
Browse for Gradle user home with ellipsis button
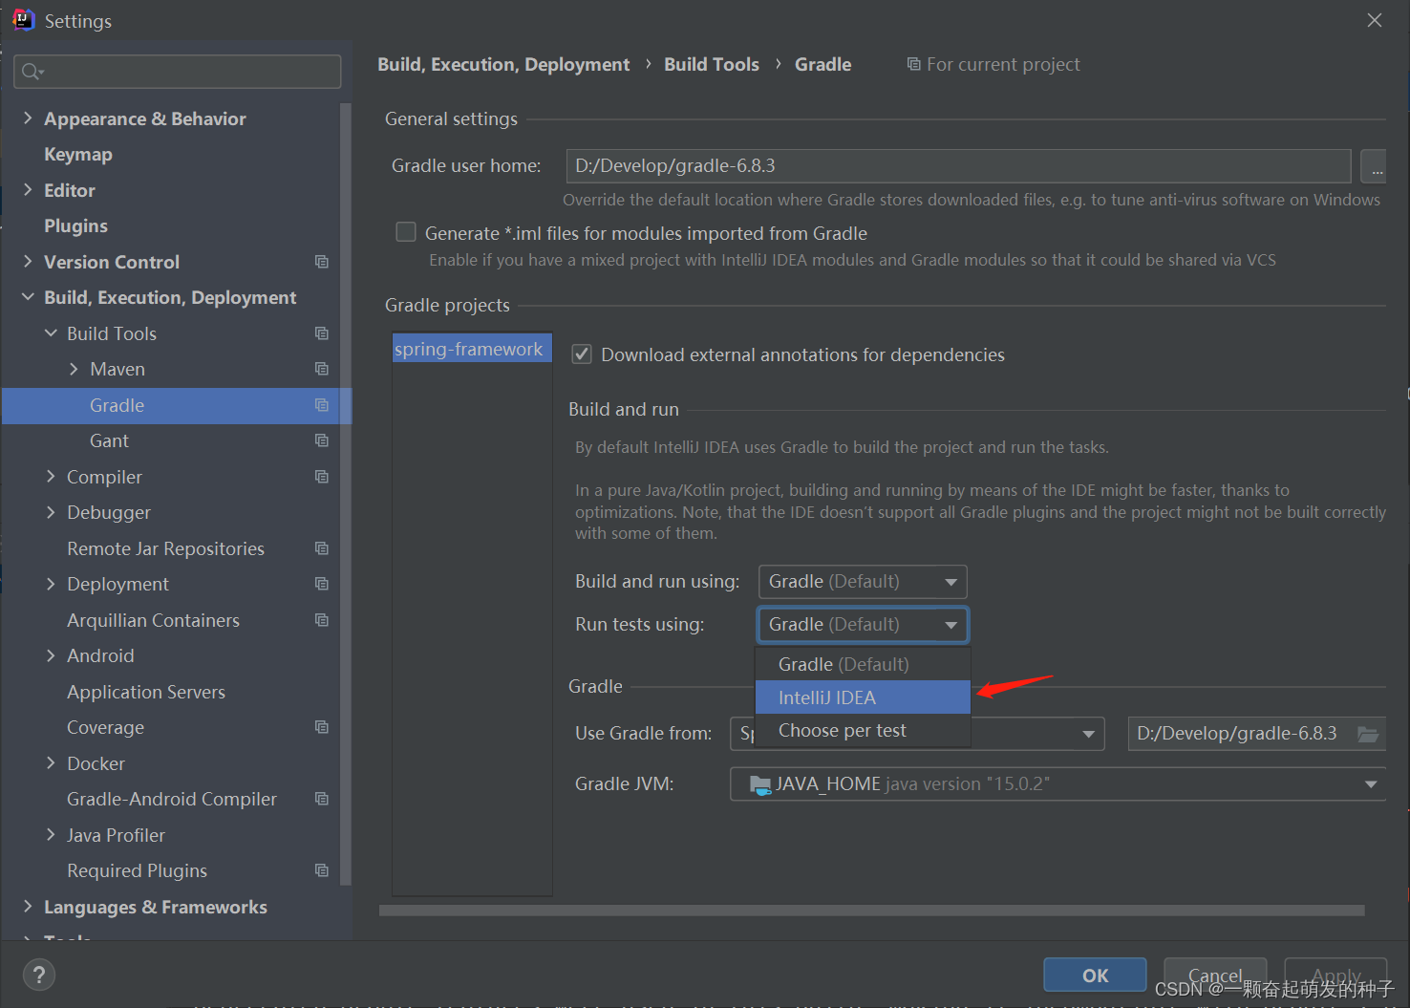coord(1374,166)
